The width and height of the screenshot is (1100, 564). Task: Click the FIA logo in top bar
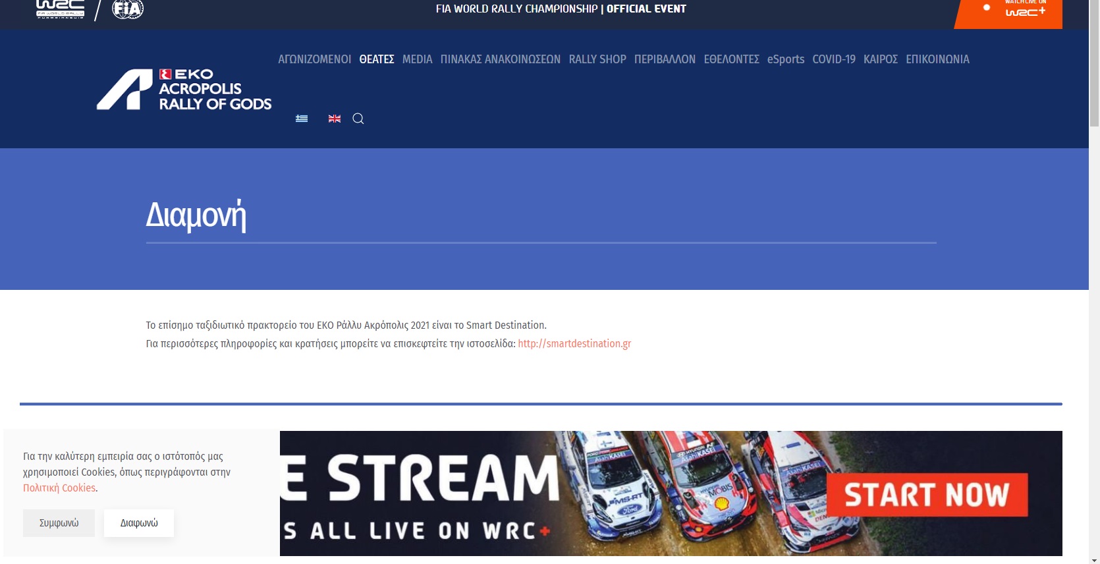click(x=128, y=9)
